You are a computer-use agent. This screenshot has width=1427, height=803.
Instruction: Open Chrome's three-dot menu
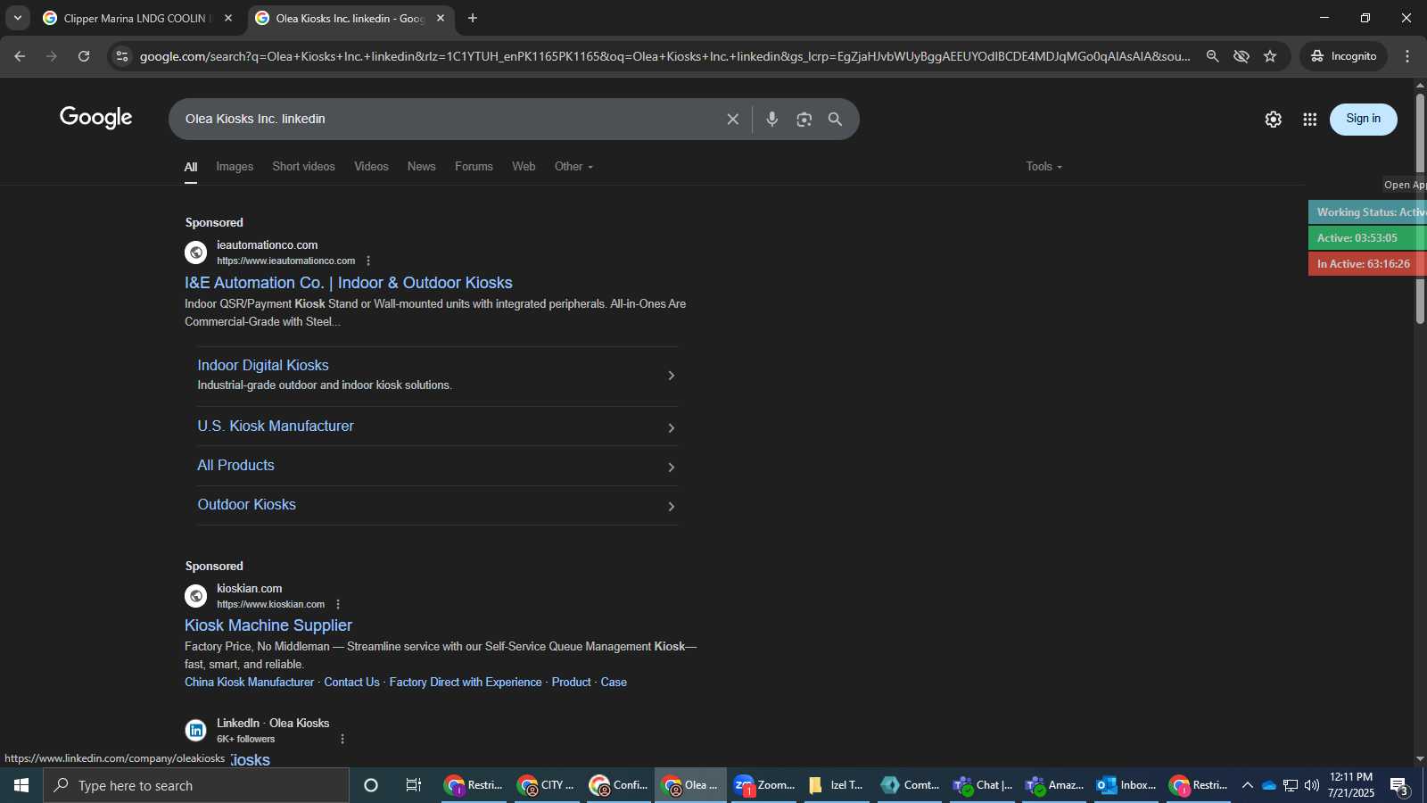click(1407, 56)
